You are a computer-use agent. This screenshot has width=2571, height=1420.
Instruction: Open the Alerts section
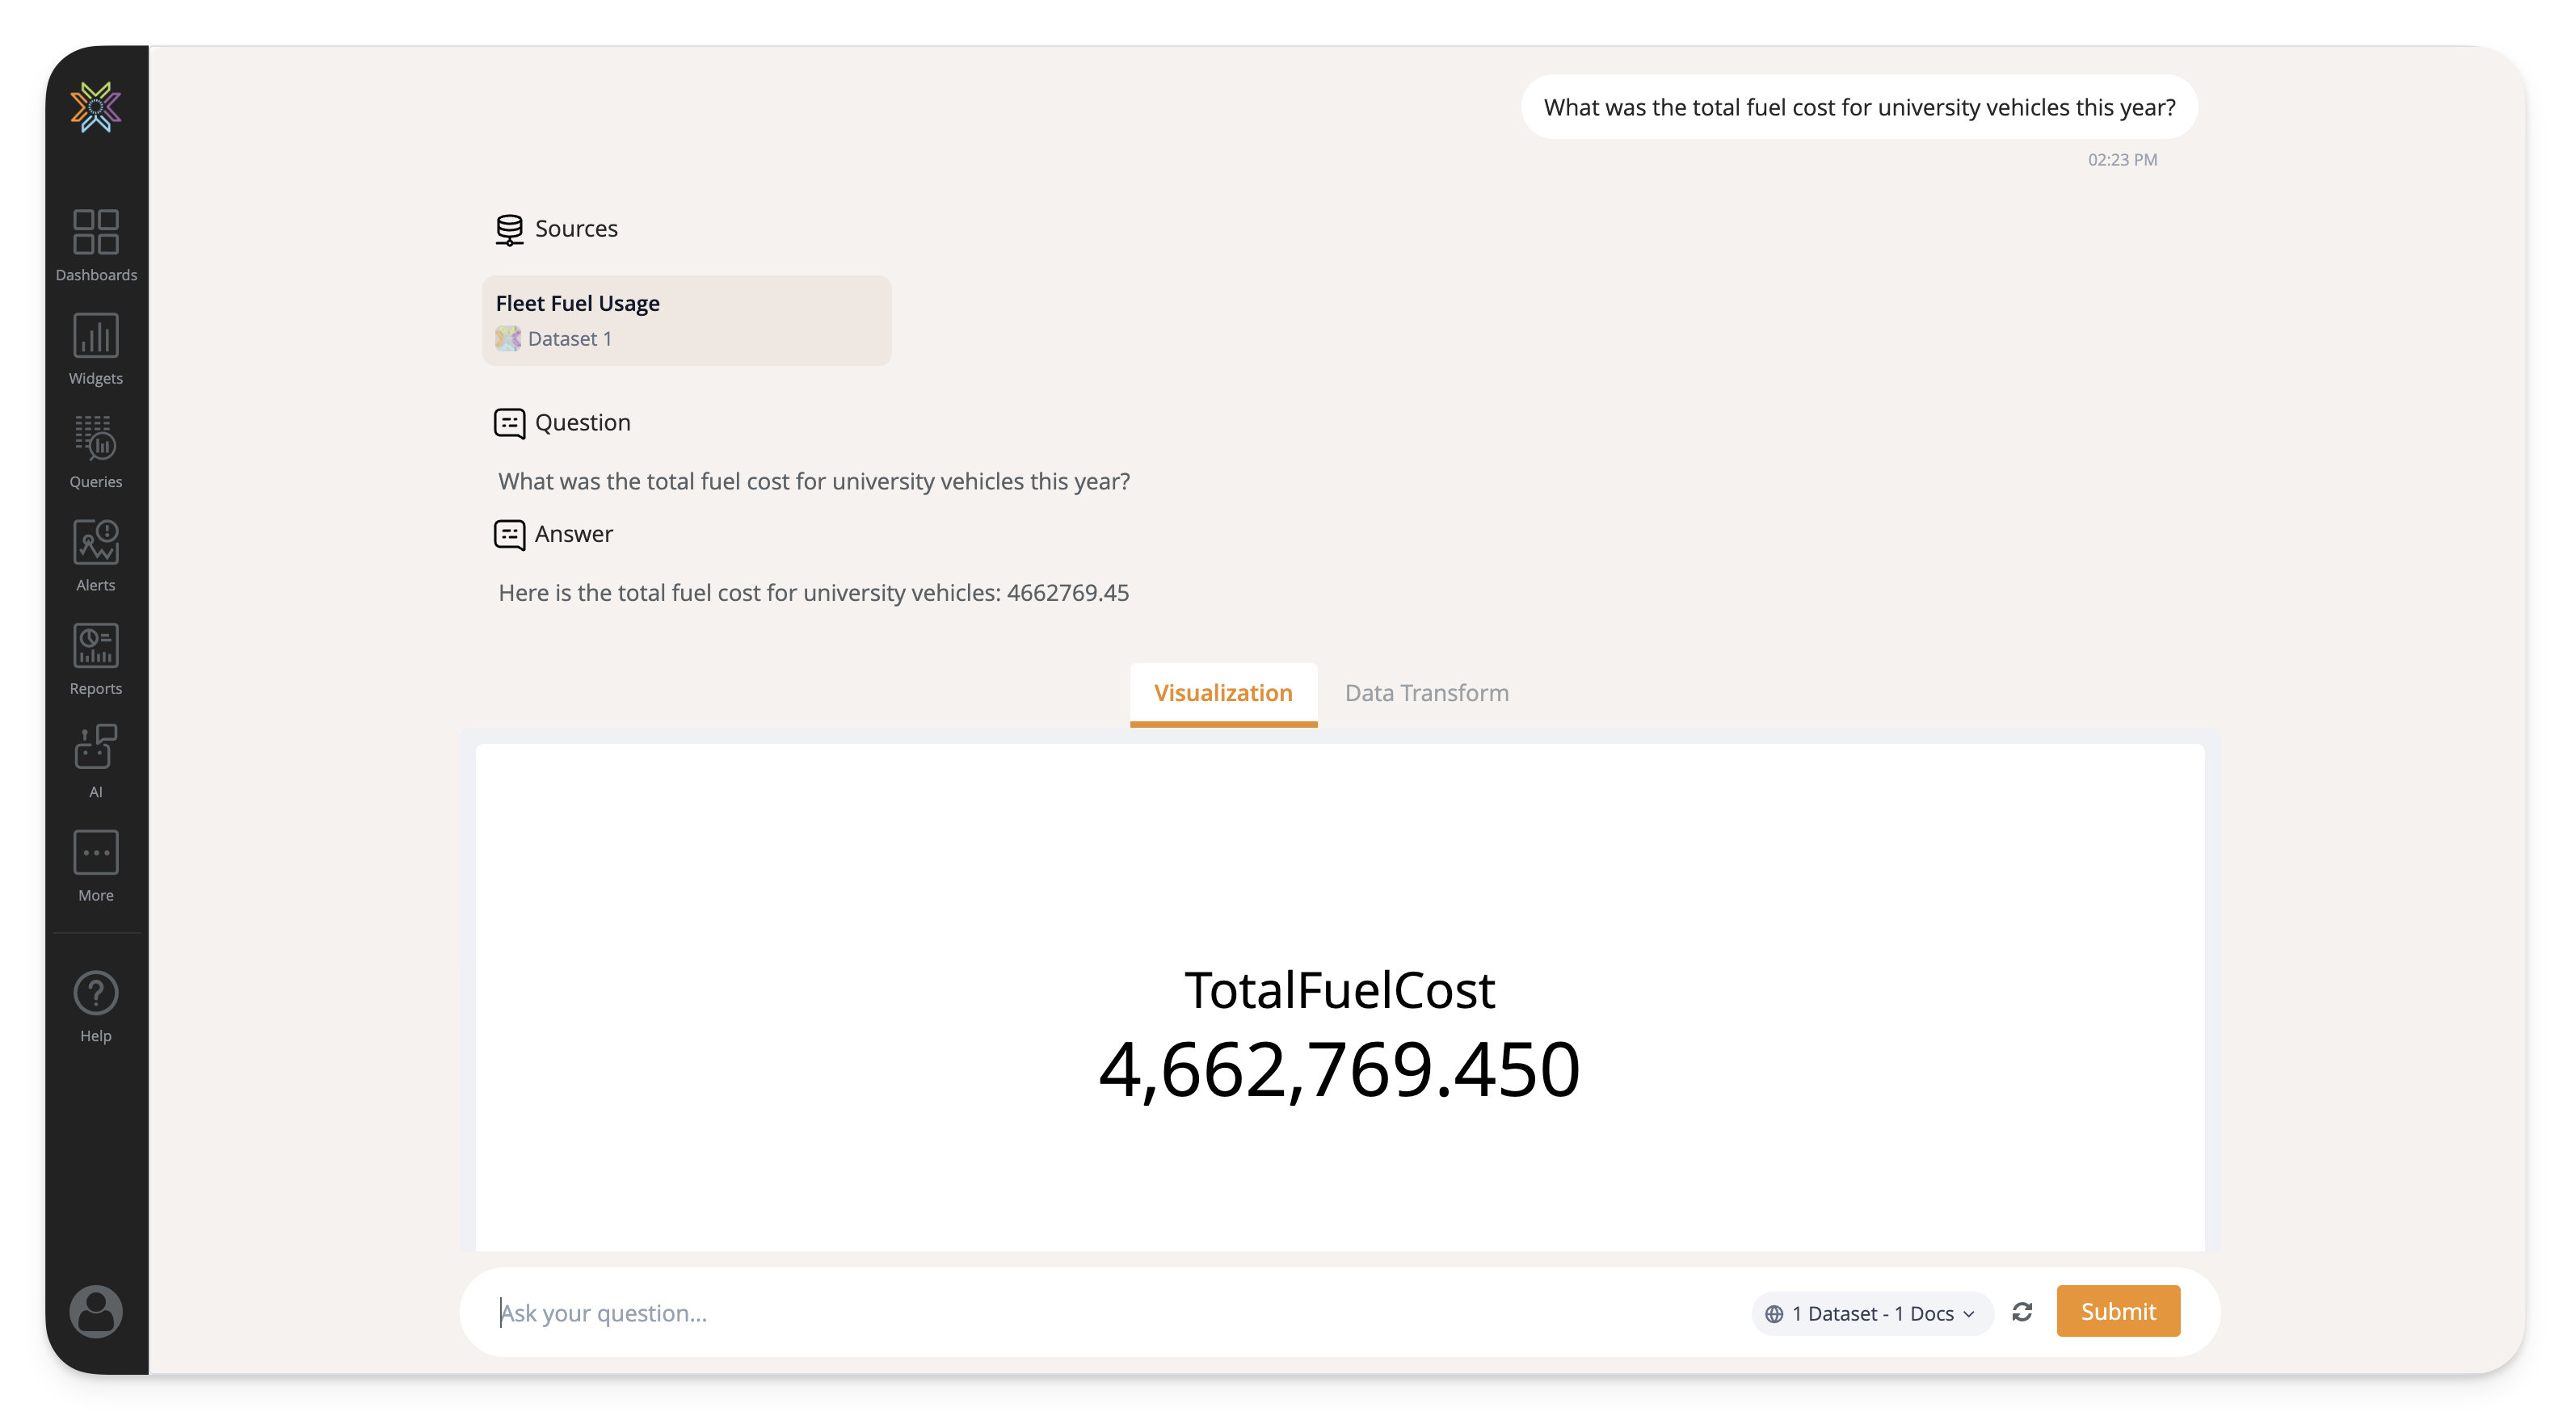click(96, 555)
